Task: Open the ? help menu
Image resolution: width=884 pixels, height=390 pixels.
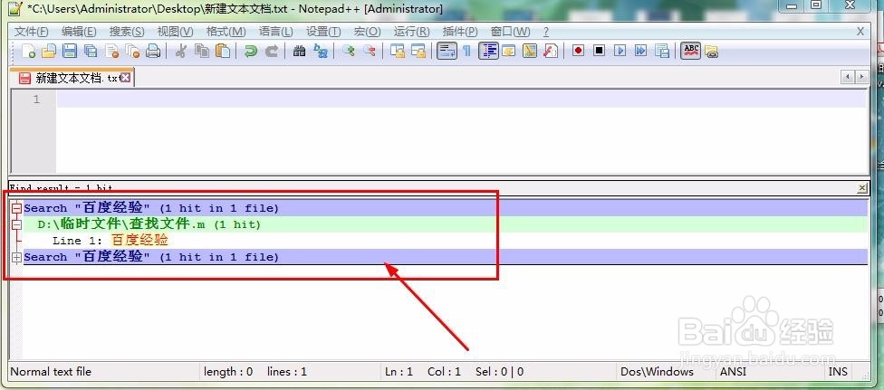Action: coord(546,32)
